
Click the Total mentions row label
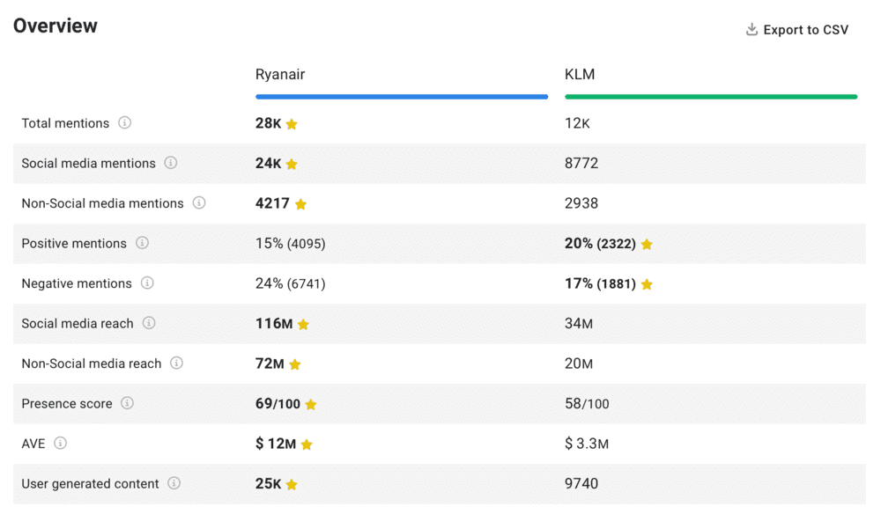coord(65,123)
